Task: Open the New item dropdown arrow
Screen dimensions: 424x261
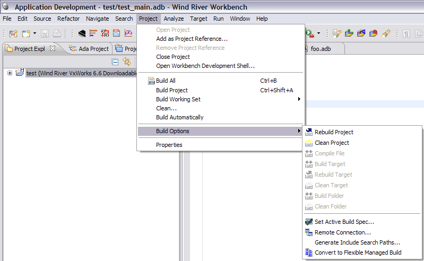Action: (34, 33)
